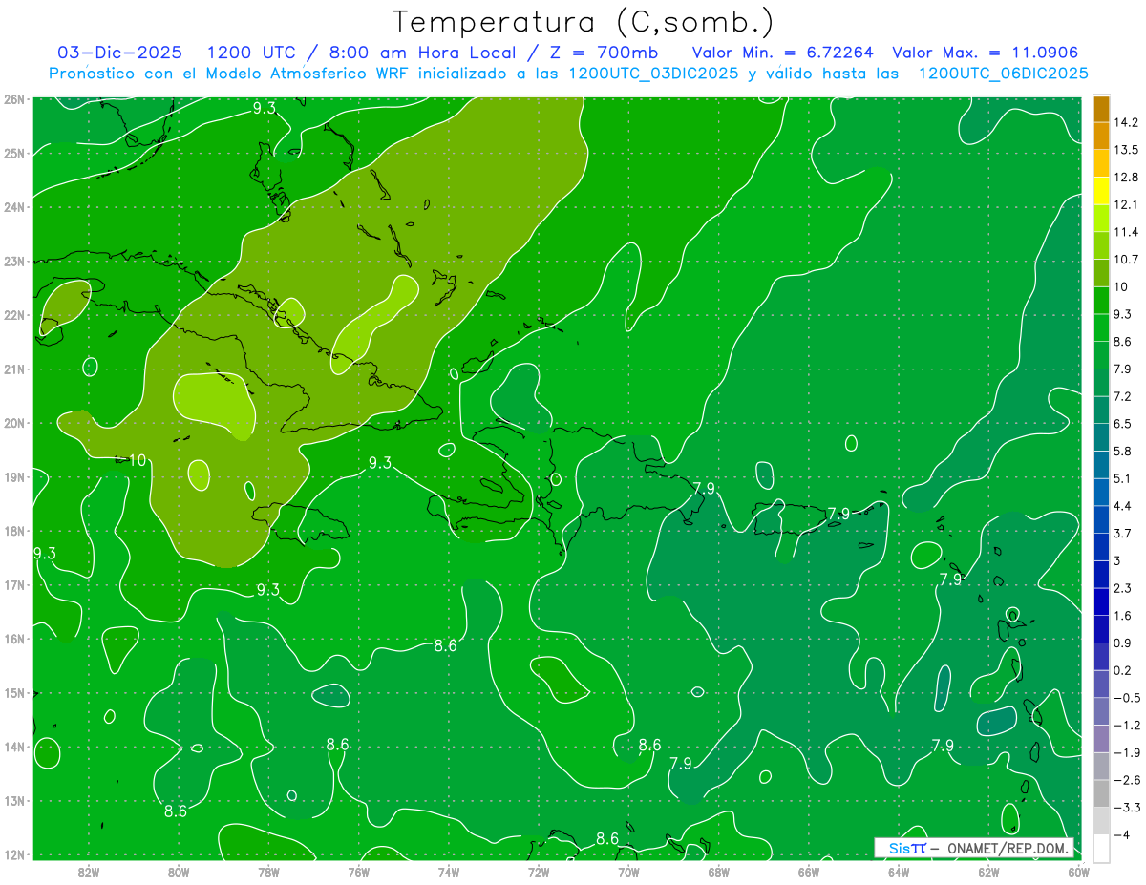Click the "SisTT - ONAMET/REP.DOM." logo box

(x=973, y=848)
